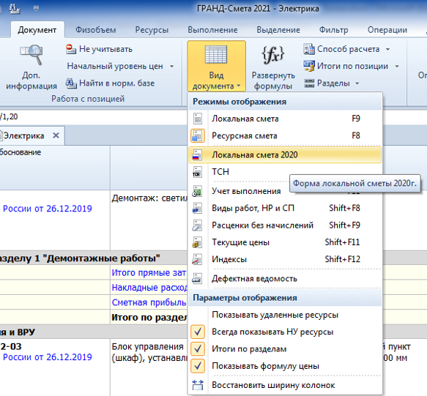Image resolution: width=427 pixels, height=396 pixels.
Task: Open the Ресурсы ribbon tab
Action: coord(152,30)
